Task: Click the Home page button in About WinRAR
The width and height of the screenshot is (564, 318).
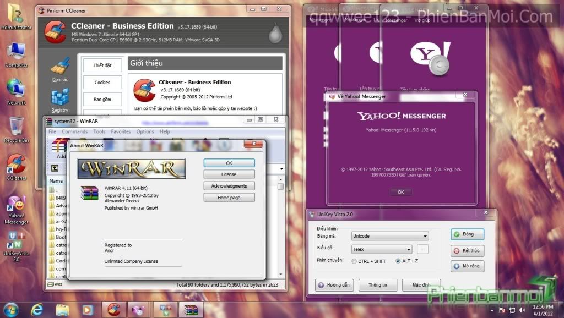Action: [x=229, y=198]
